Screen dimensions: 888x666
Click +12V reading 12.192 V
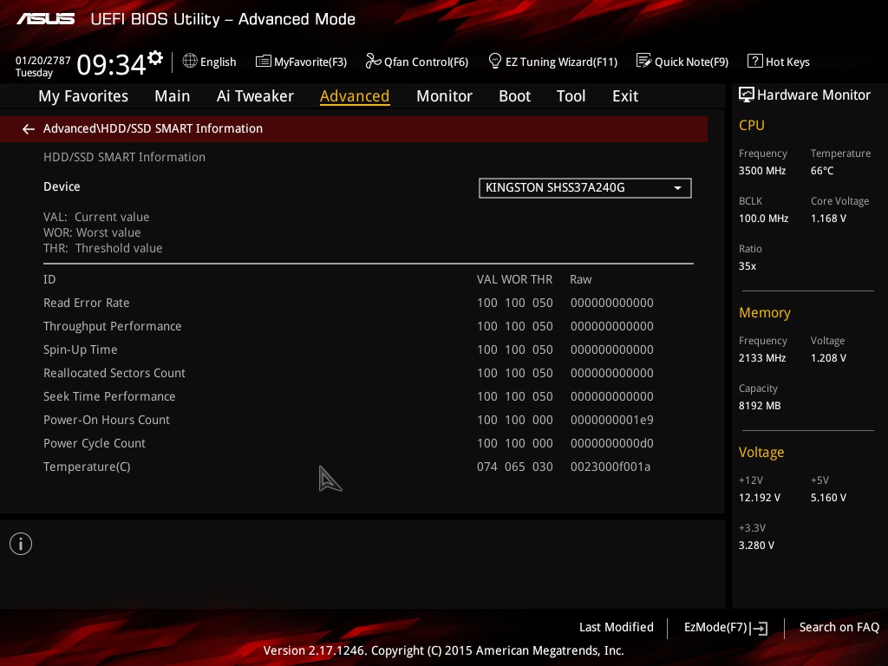(759, 497)
